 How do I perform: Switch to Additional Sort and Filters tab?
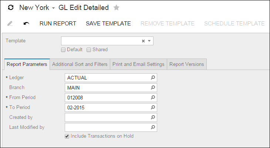pyautogui.click(x=80, y=64)
